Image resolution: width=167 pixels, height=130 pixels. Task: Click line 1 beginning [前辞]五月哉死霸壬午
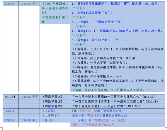click(x=115, y=4)
